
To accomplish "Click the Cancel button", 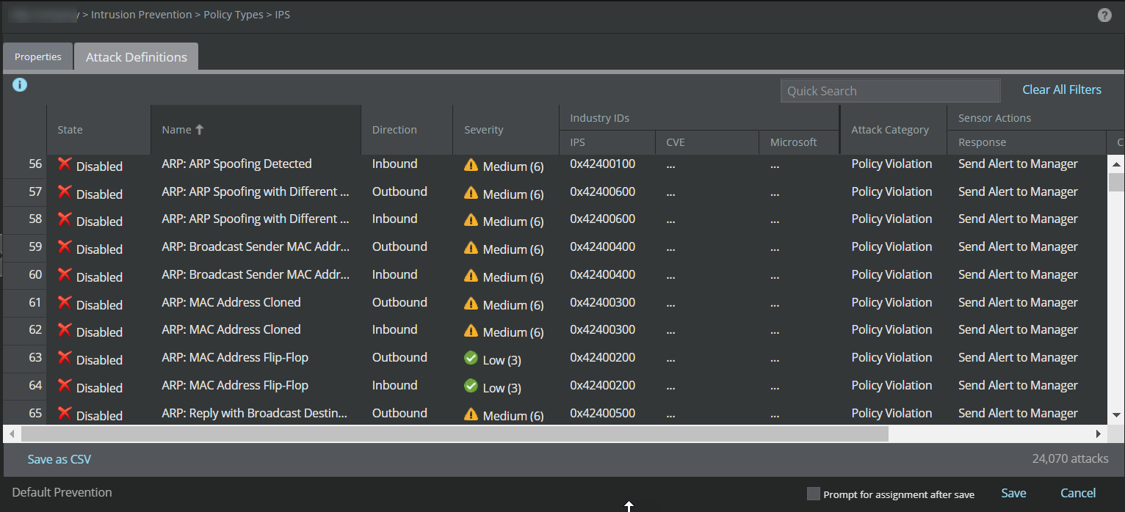I will pos(1078,493).
